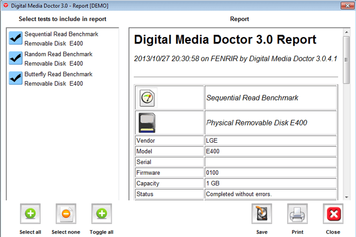The image size is (356, 237).
Task: Click the benchmark gauge icon in the report
Action: (x=147, y=98)
